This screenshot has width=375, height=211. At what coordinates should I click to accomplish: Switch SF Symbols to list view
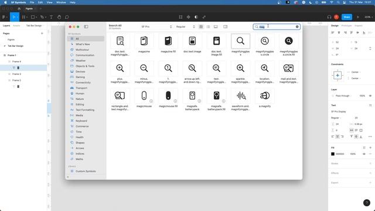point(208,27)
